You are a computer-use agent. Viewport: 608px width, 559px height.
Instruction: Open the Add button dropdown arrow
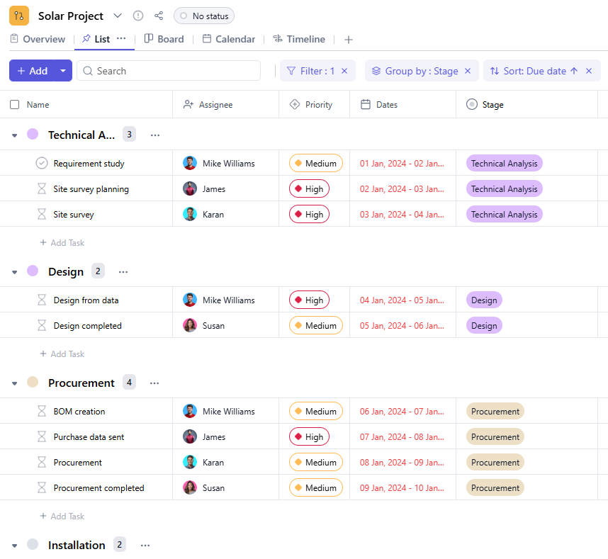click(63, 71)
